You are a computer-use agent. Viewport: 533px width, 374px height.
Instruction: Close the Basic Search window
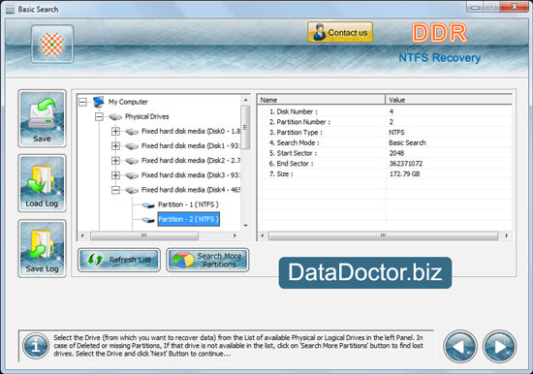(515, 6)
